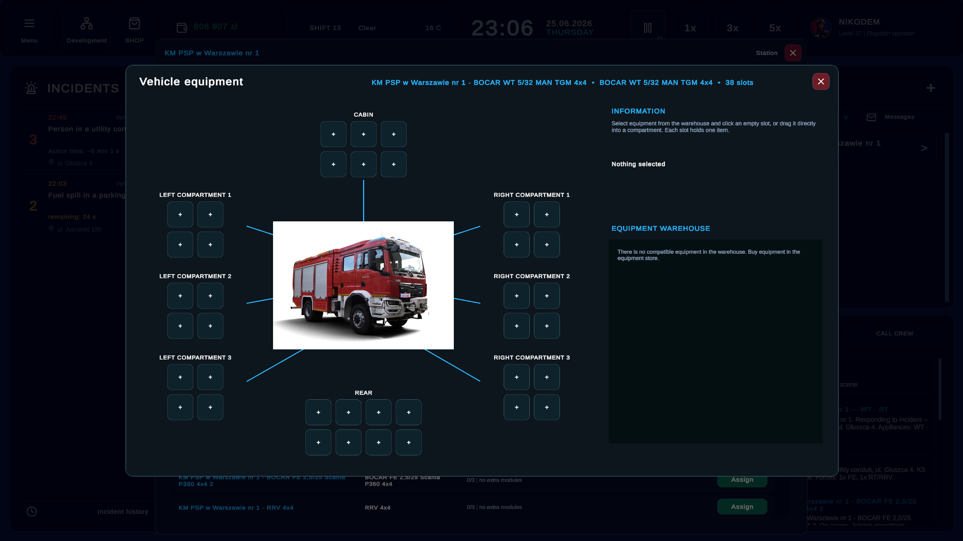Viewport: 963px width, 541px height.
Task: Add item to first Left Compartment 1 slot
Action: click(180, 215)
